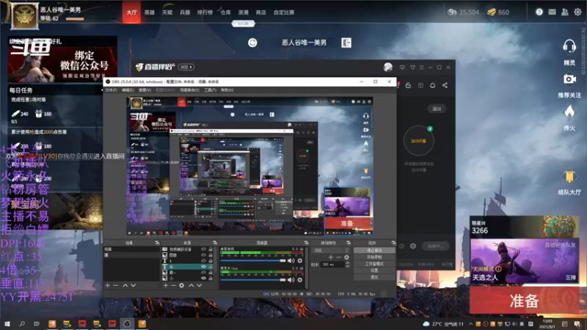This screenshot has width=587, height=330.
Task: Open settings gear for desktop audio in OBS mixer
Action: (299, 260)
